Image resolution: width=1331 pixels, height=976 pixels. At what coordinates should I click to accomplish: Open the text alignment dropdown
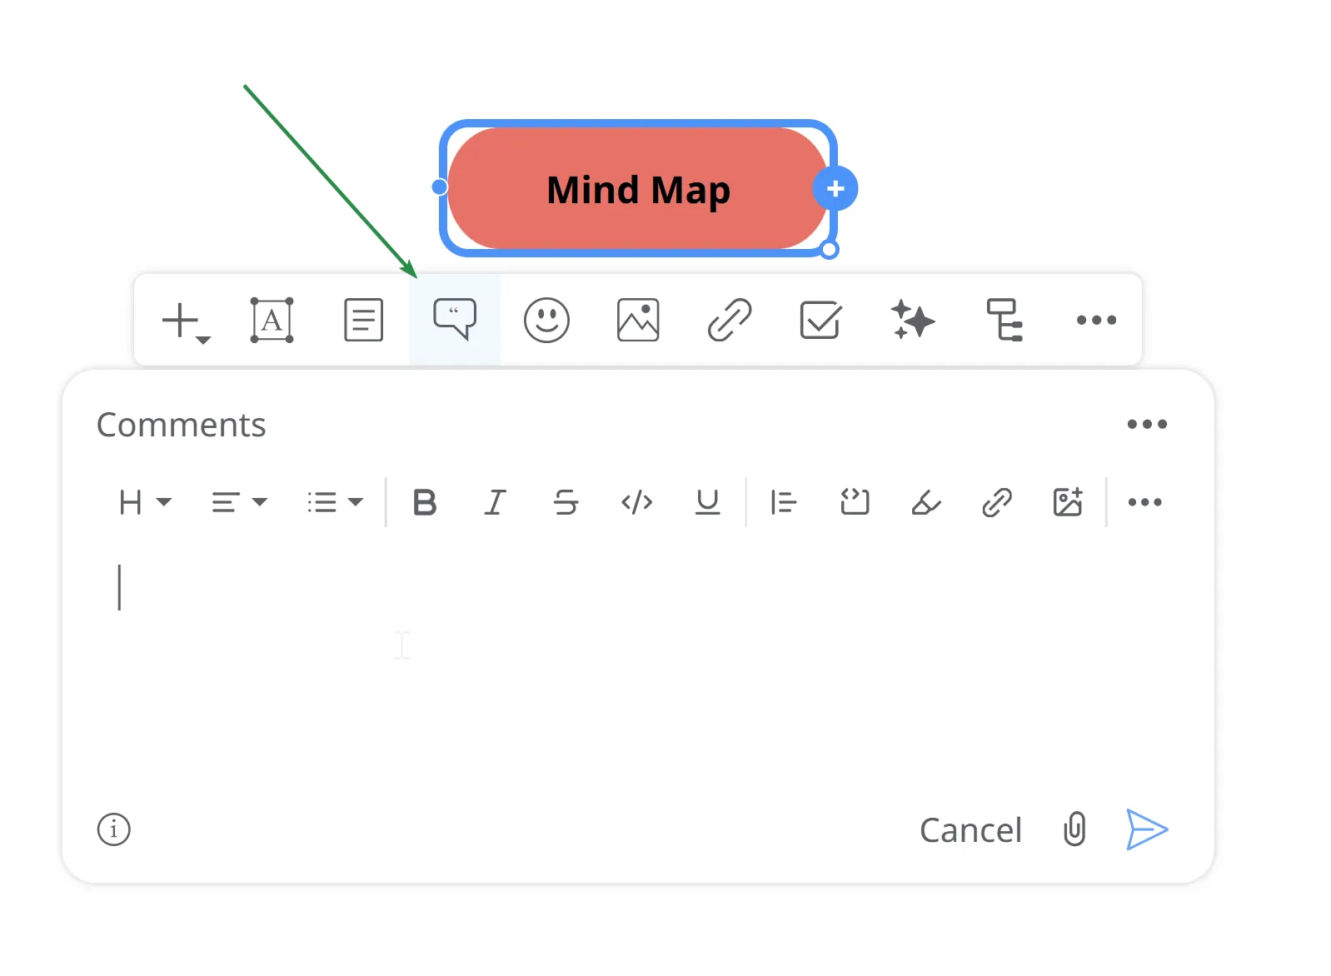coord(238,502)
